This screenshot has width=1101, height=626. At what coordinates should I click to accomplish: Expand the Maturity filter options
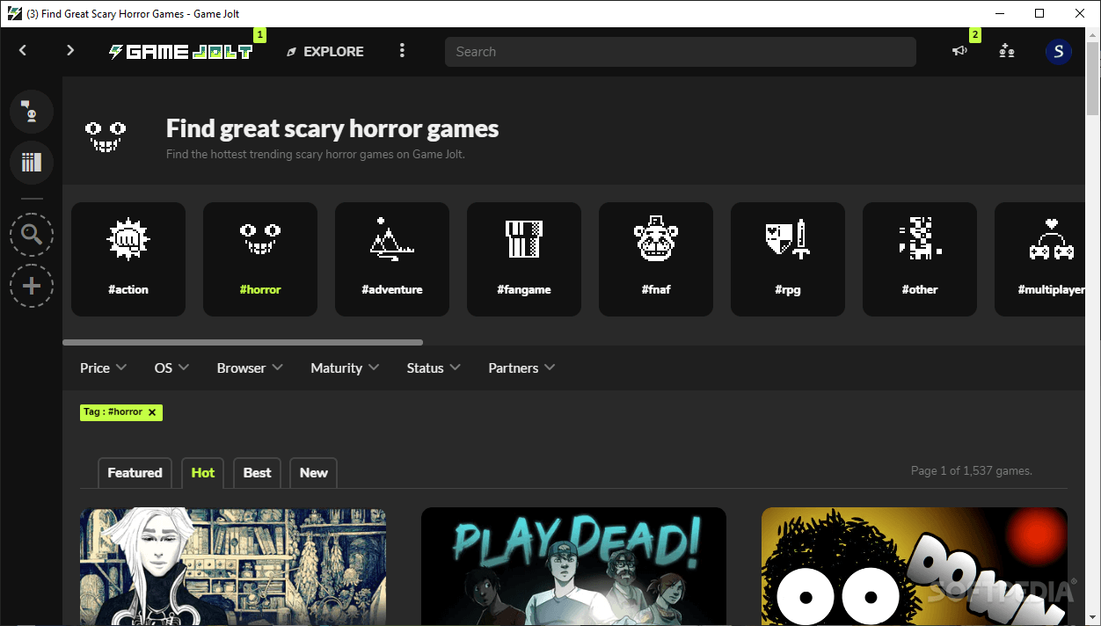point(344,368)
